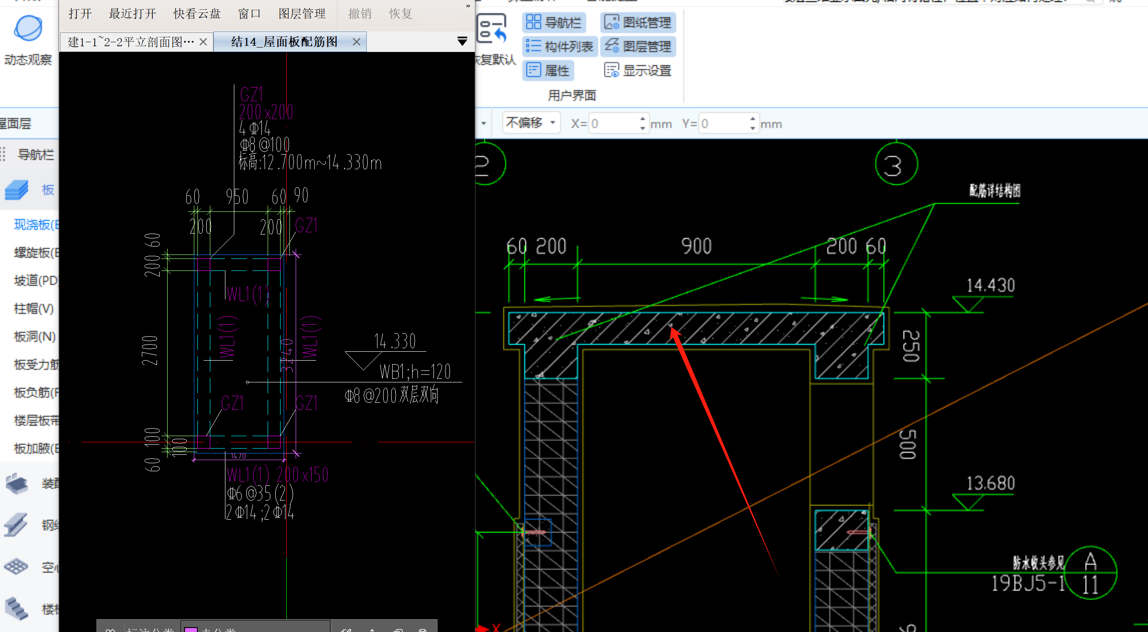Image resolution: width=1148 pixels, height=632 pixels.
Task: Select 板洞(N) in the navigation tree
Action: pyautogui.click(x=35, y=337)
